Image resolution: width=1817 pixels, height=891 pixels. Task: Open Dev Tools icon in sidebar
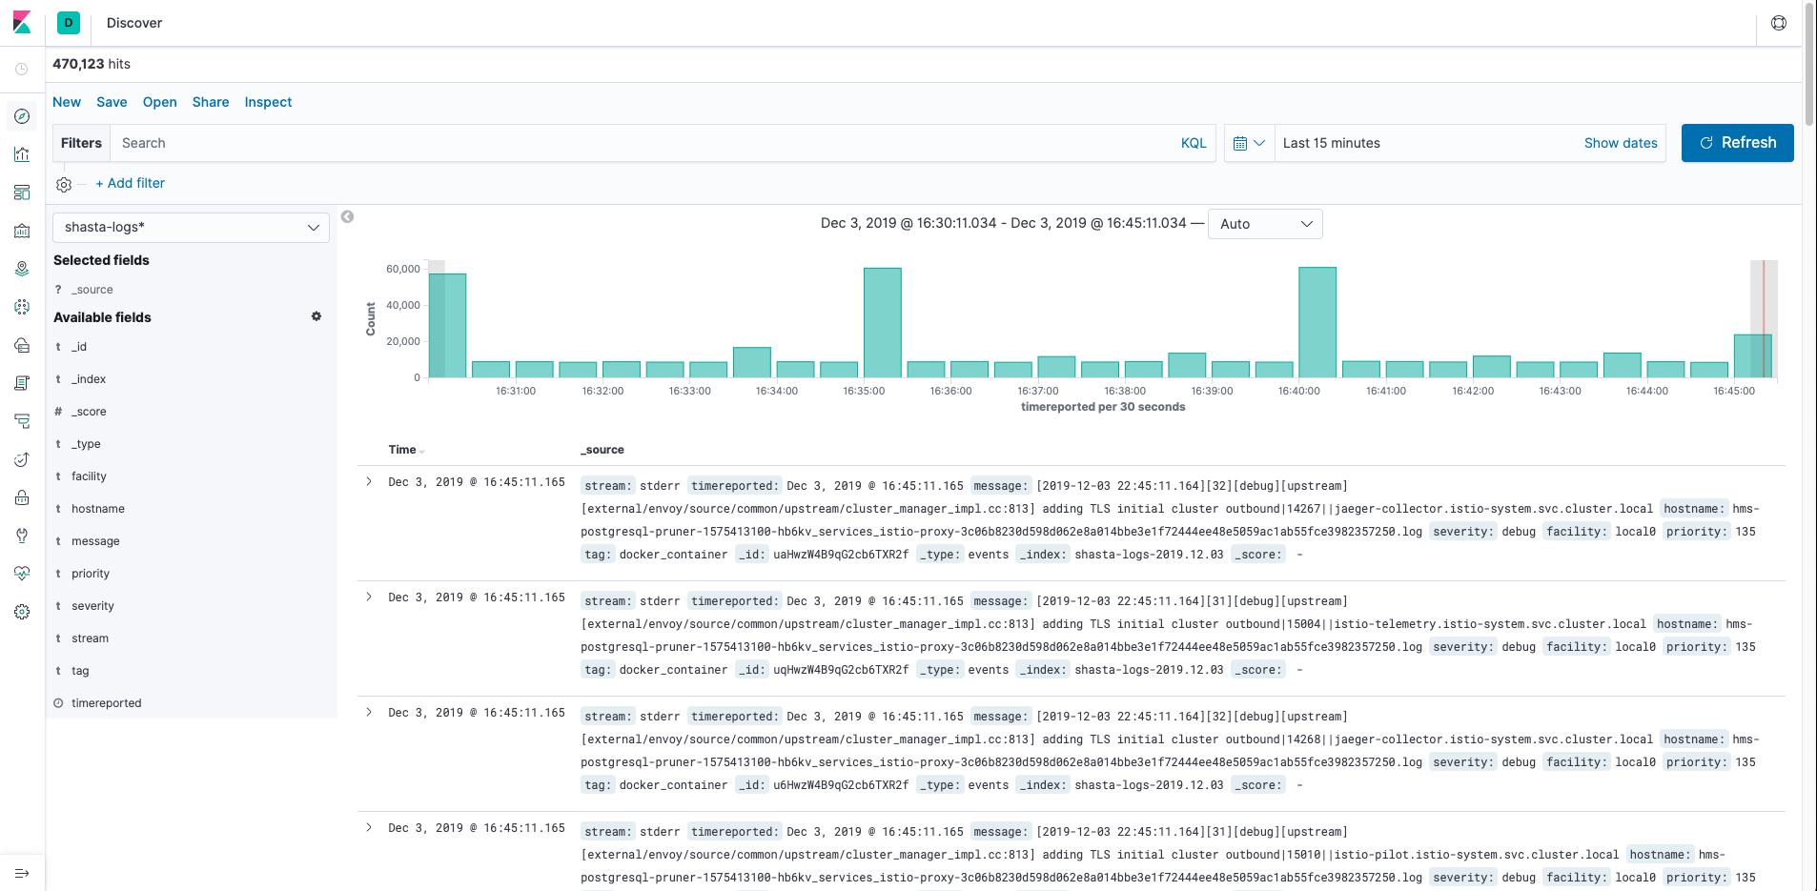tap(22, 536)
